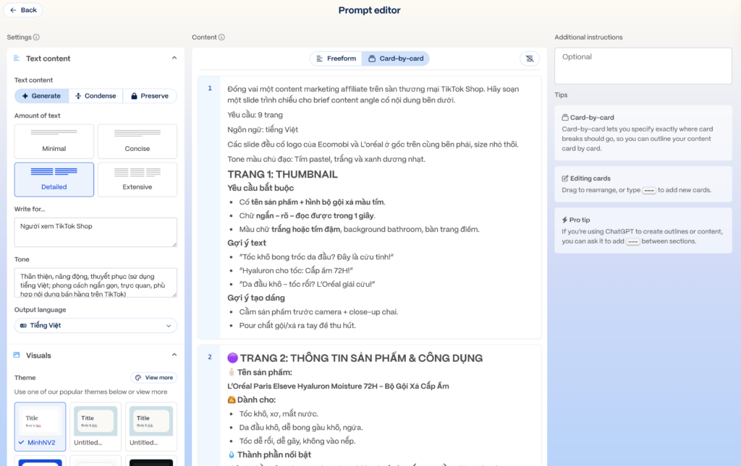Click the Additional instructions text box
Screen dimensions: 741x466
tap(643, 66)
